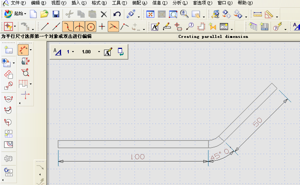
Task: Click the Measure distance ruler icon
Action: [x=257, y=14]
